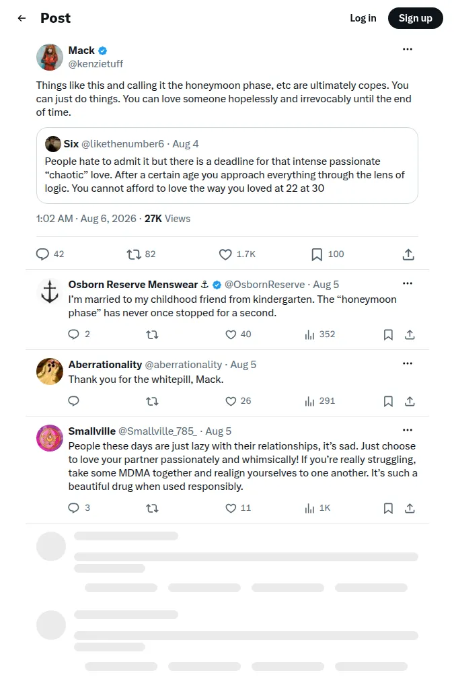This screenshot has width=454, height=681.
Task: Repost Smallville's reply
Action: [x=152, y=508]
